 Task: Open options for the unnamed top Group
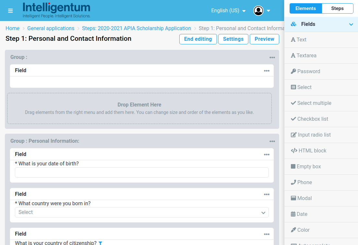coord(272,57)
